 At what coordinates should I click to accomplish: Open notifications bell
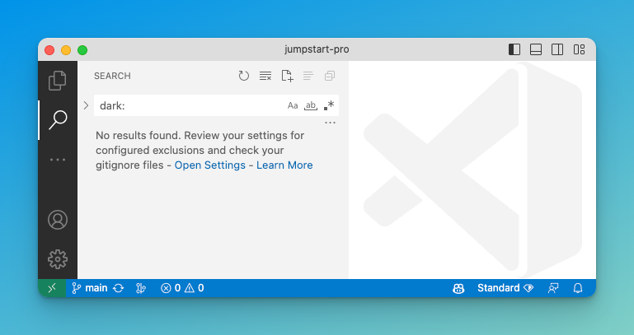[578, 288]
